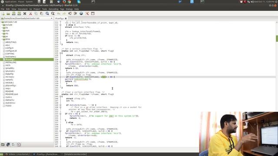Open the Applications menu in top panel
The height and width of the screenshot is (156, 278).
point(10,2)
